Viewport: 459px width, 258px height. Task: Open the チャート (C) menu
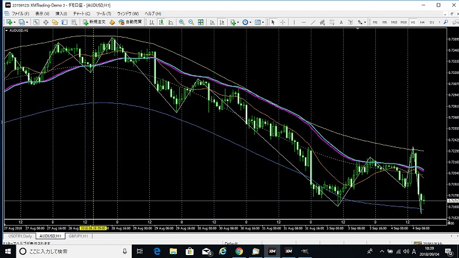(x=81, y=13)
